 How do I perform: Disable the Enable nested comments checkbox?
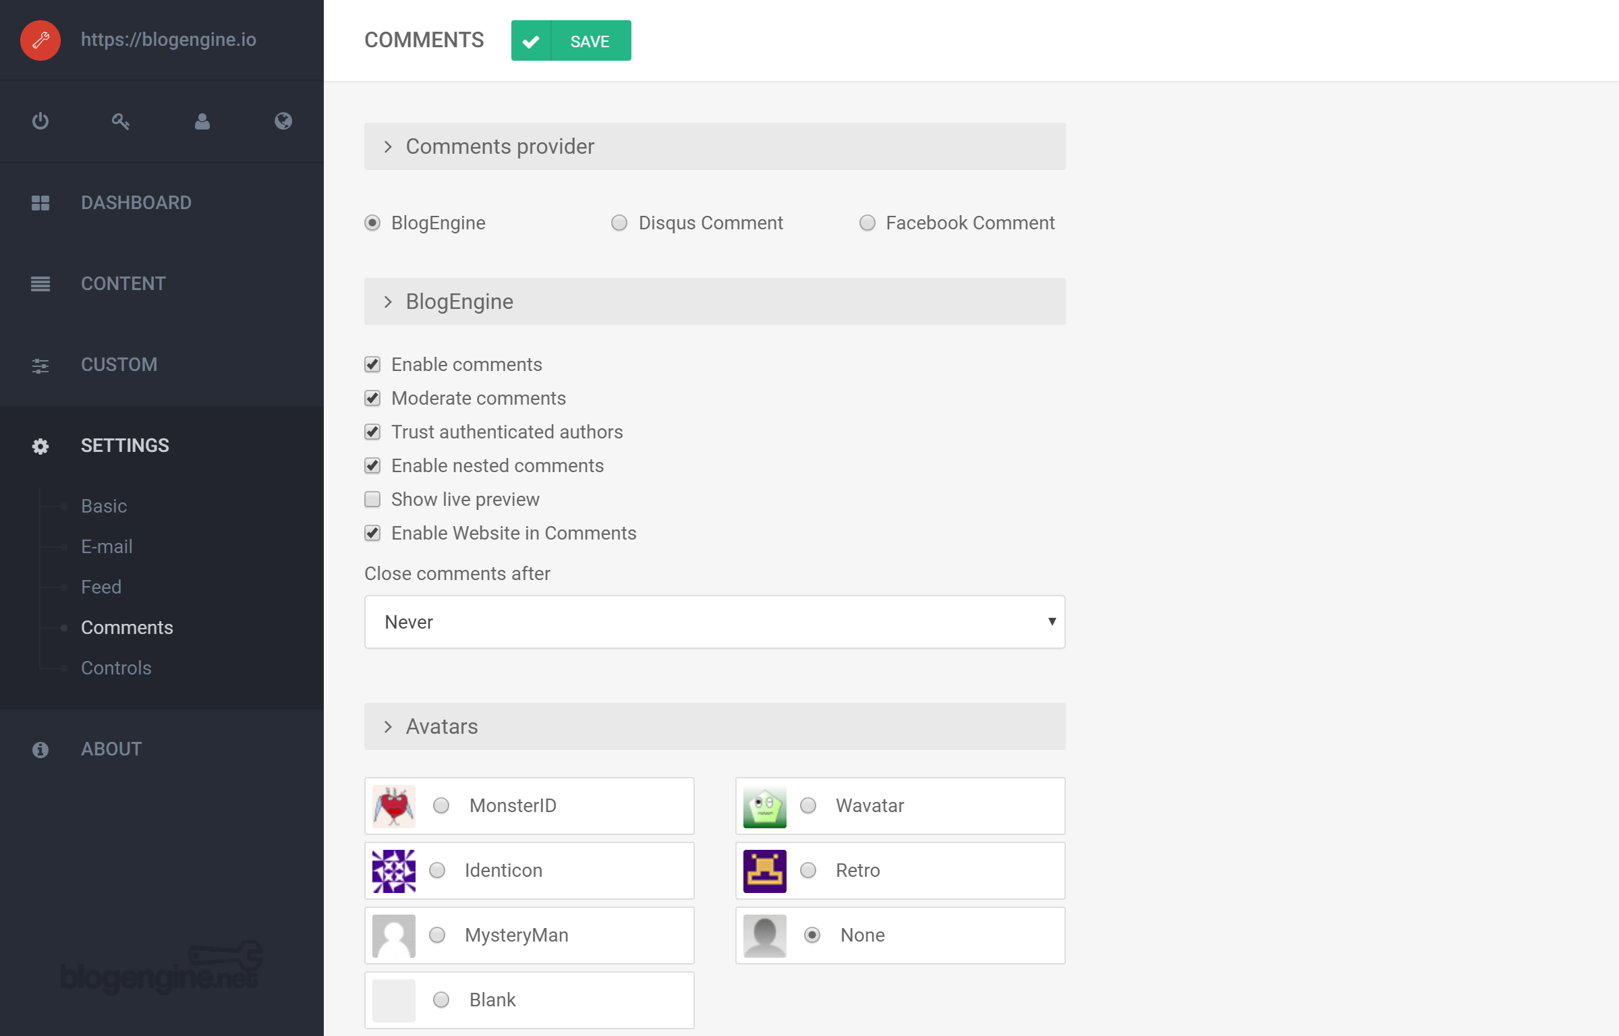pos(372,465)
